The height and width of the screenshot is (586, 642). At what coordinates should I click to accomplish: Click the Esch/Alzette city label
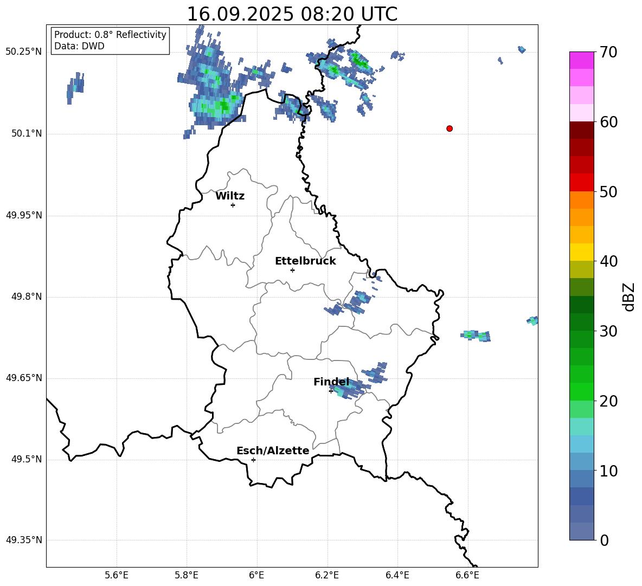273,450
